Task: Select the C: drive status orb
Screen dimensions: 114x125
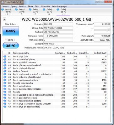Action: click(x=3, y=9)
